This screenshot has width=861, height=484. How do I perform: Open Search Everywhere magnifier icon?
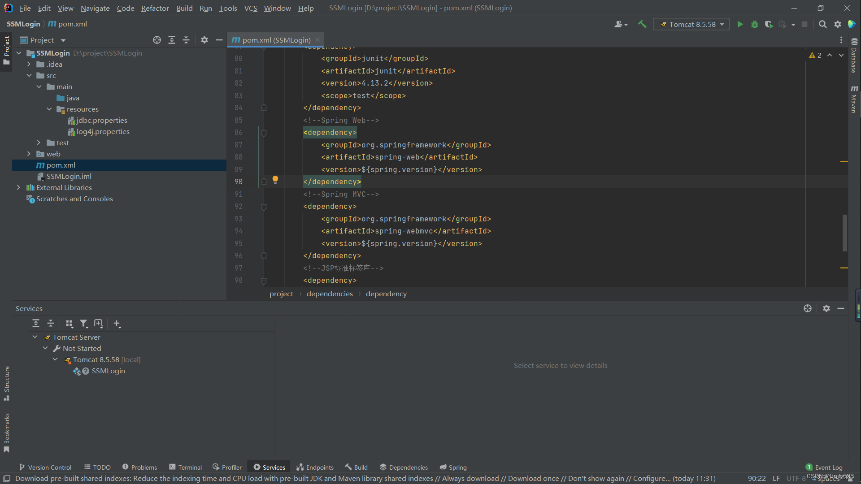point(822,24)
